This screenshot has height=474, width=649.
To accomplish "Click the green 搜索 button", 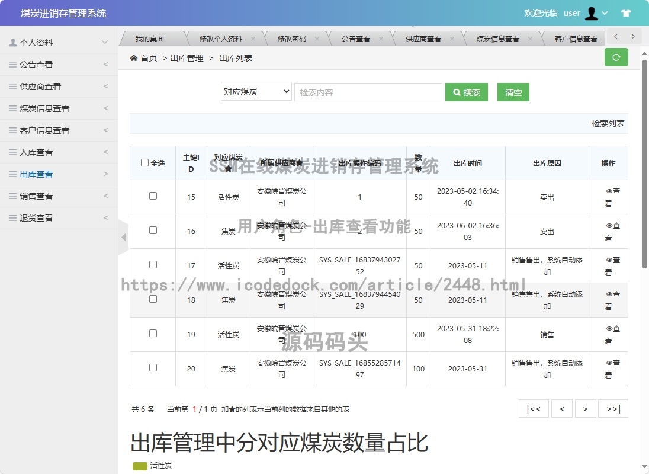I will click(467, 92).
